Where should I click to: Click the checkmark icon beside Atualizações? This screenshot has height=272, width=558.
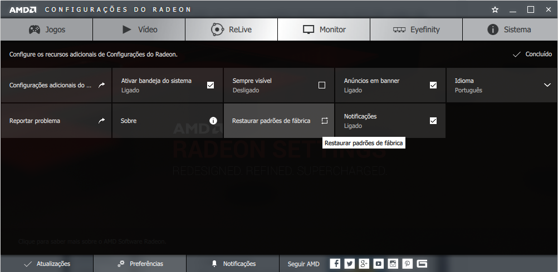(x=27, y=264)
